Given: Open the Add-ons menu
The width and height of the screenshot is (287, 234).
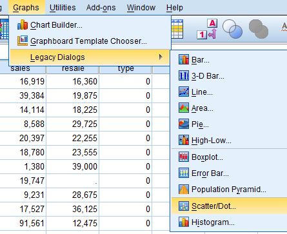Looking at the screenshot, I should tap(101, 8).
